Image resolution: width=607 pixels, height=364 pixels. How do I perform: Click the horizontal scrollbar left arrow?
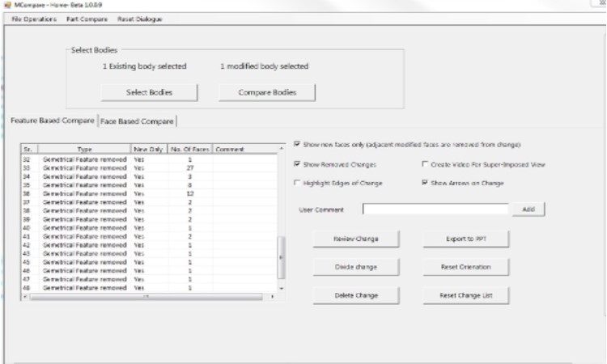(x=24, y=297)
